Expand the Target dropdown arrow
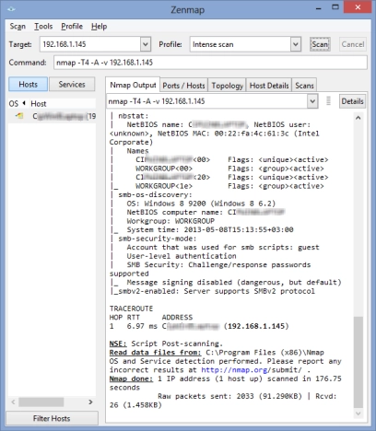 pos(146,44)
